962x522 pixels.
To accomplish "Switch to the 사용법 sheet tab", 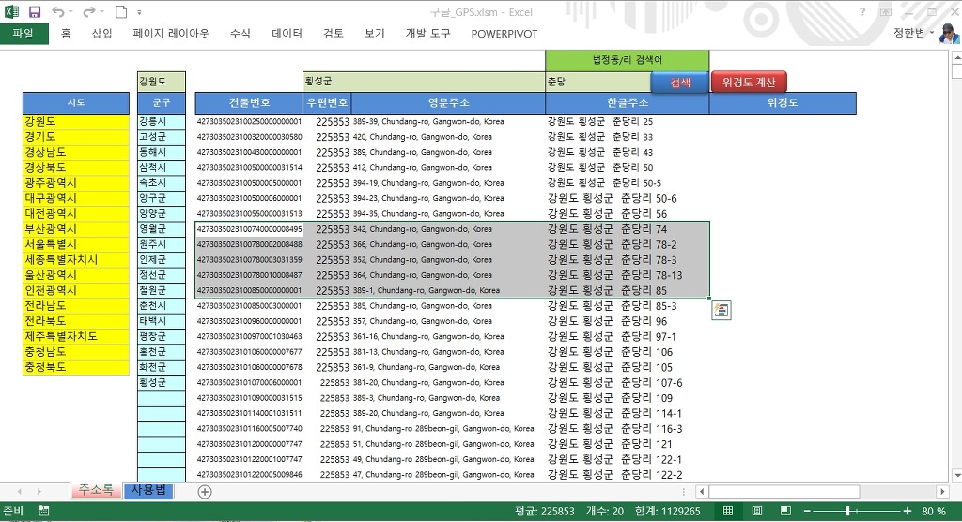I will 147,490.
